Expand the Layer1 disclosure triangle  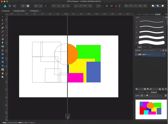point(136,54)
